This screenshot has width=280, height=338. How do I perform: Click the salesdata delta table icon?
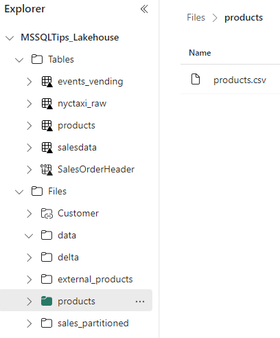point(47,148)
